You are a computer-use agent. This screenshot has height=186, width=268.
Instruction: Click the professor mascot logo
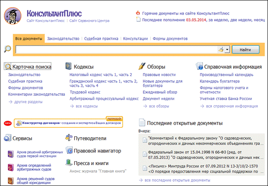click(x=13, y=16)
